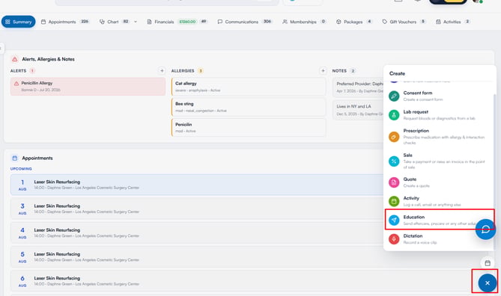Close the Create menu with X button

point(488,283)
